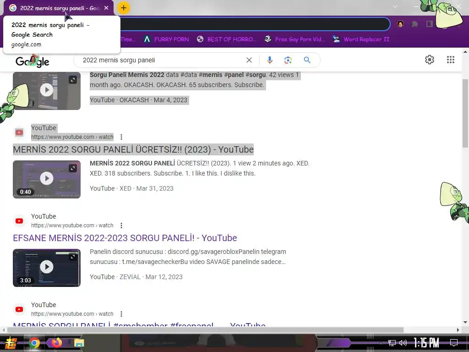Launch Firefox from the taskbar

[56, 342]
